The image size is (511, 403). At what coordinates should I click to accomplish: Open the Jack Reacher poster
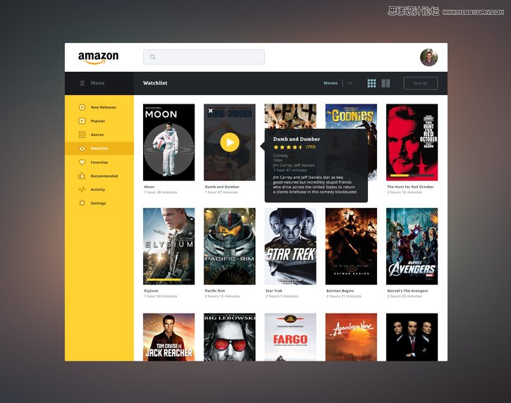pos(169,337)
